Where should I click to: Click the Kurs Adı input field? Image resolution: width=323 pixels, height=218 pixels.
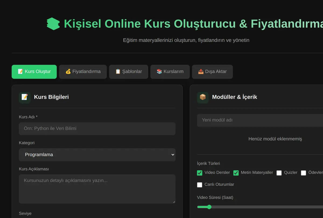point(97,129)
